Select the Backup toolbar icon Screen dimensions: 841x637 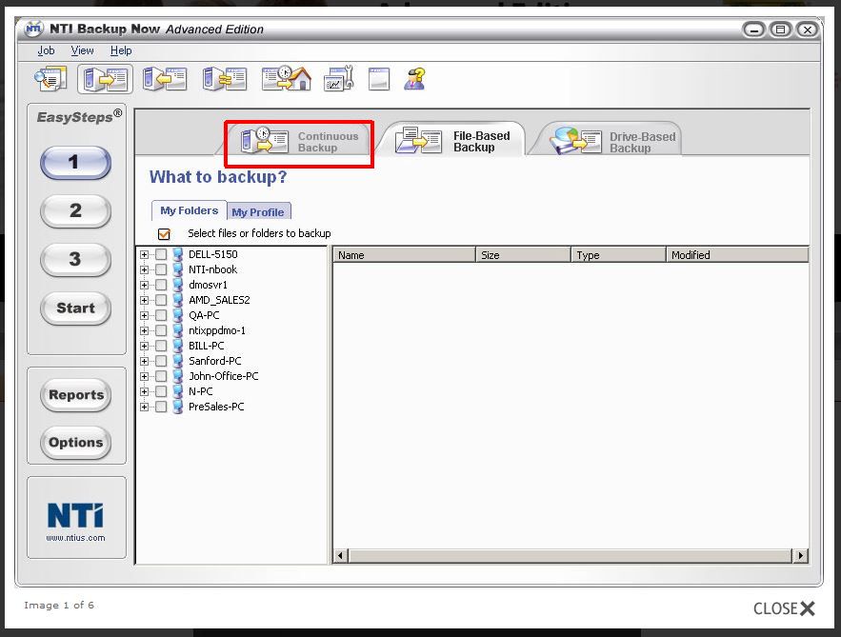tap(105, 79)
